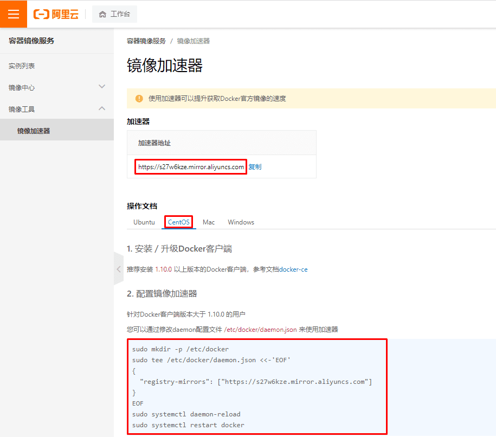Open the docker-ce documentation link
This screenshot has height=437, width=496.
(293, 269)
